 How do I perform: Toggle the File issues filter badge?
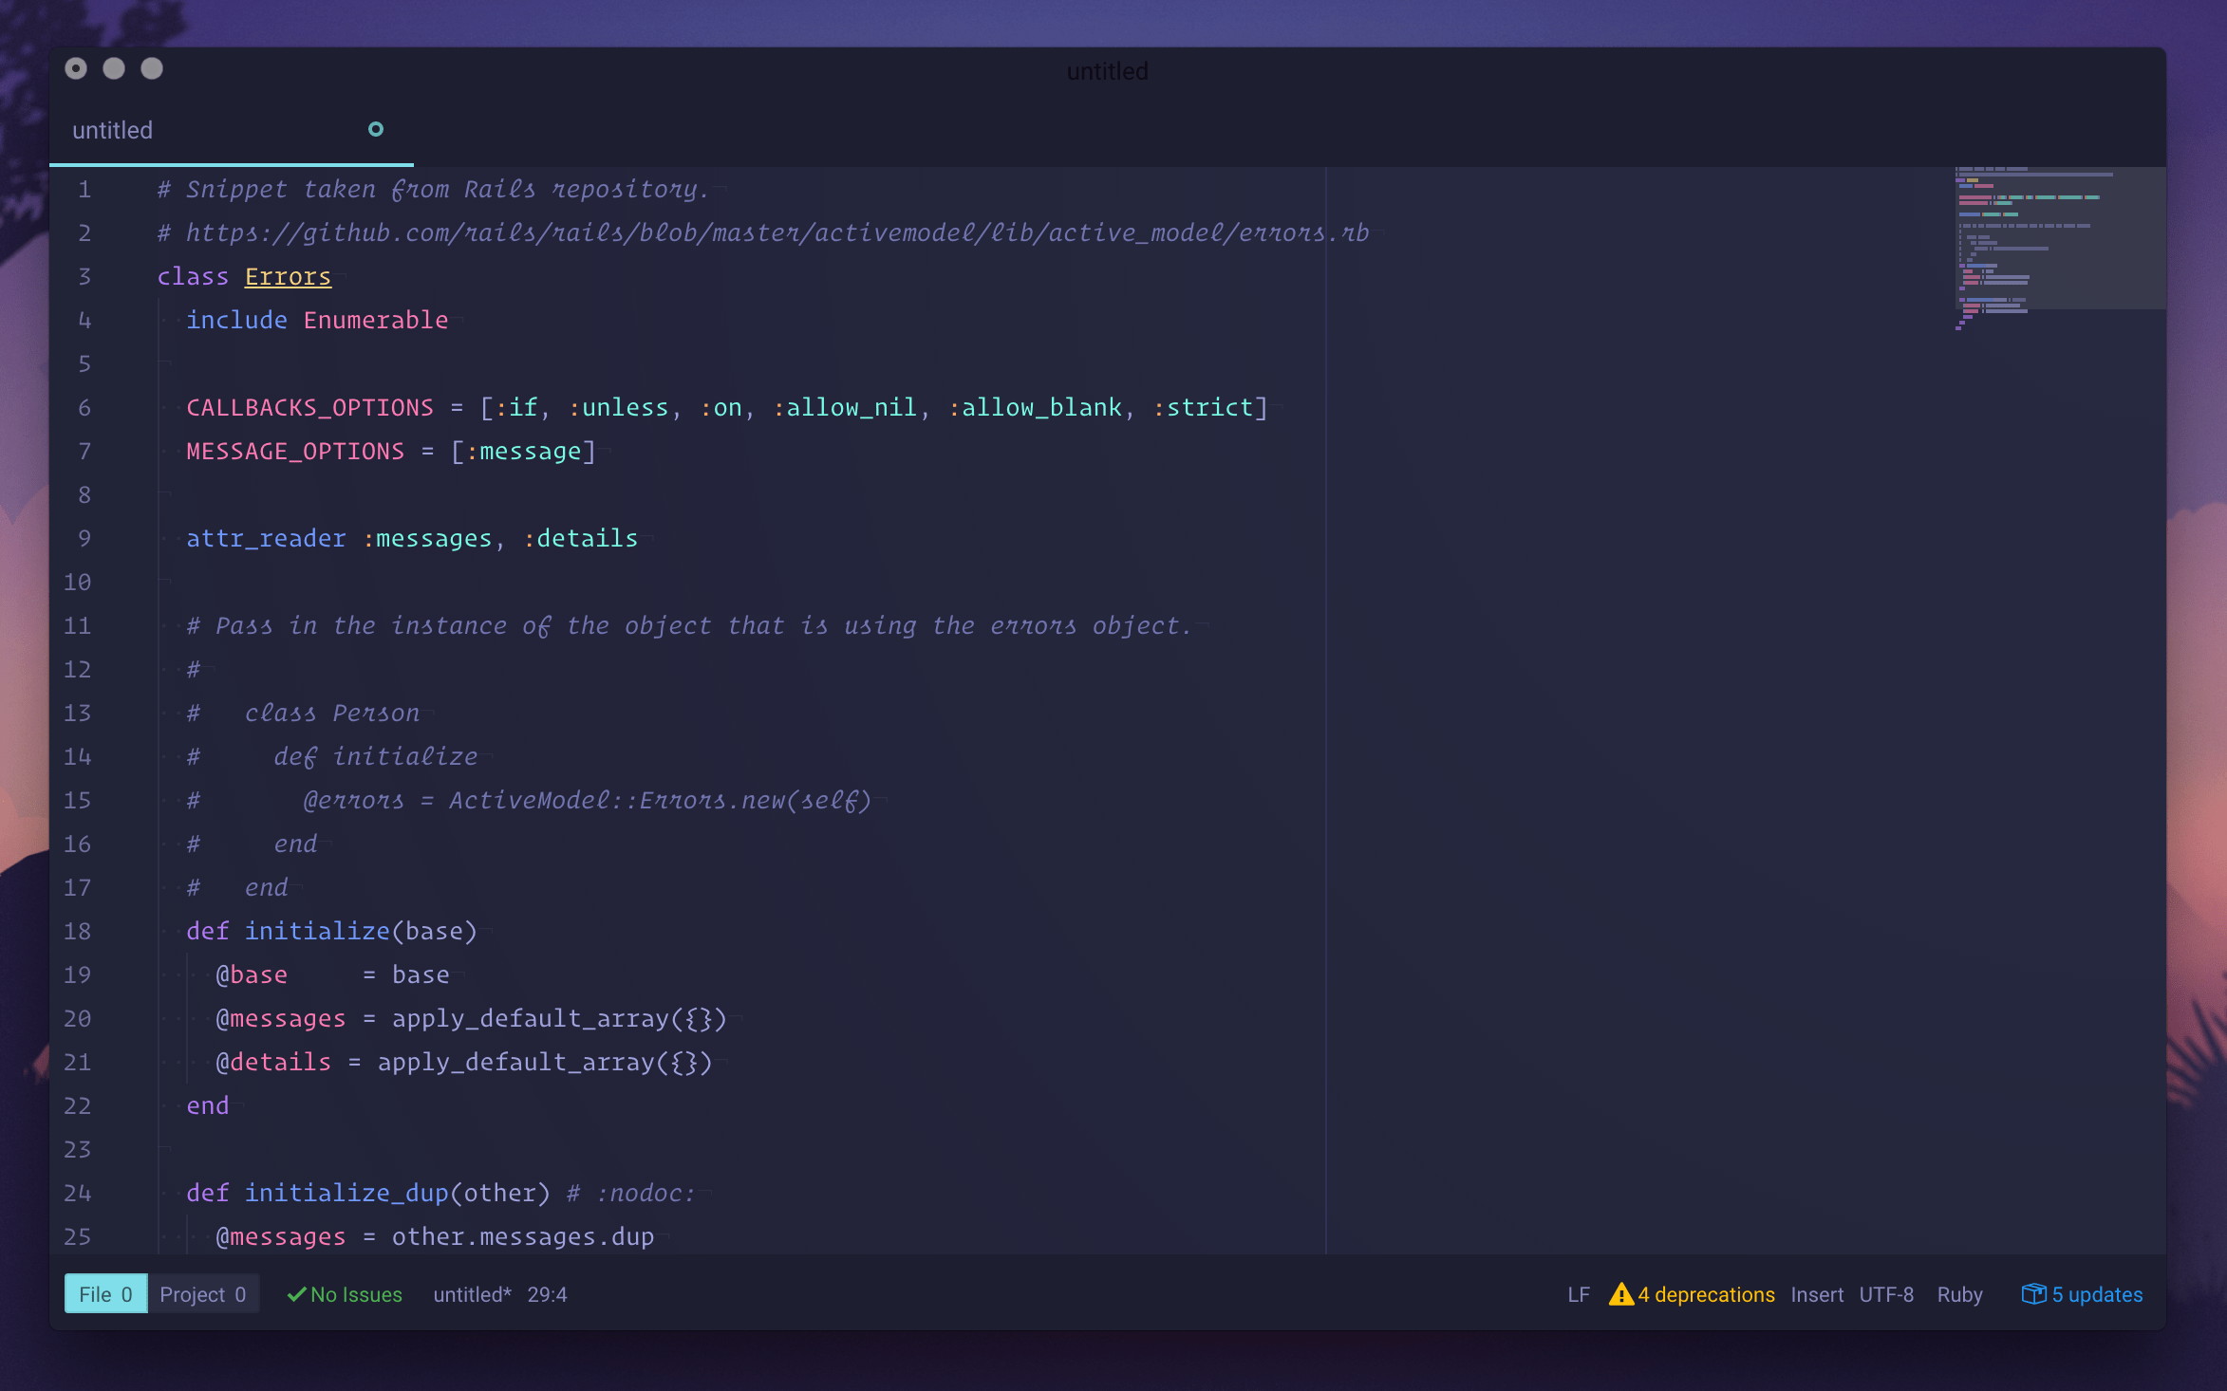[104, 1292]
